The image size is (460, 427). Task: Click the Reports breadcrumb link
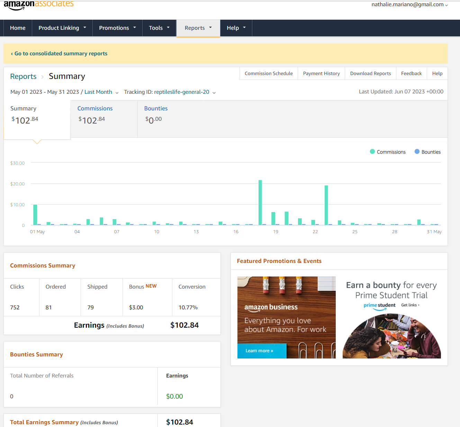pos(23,76)
